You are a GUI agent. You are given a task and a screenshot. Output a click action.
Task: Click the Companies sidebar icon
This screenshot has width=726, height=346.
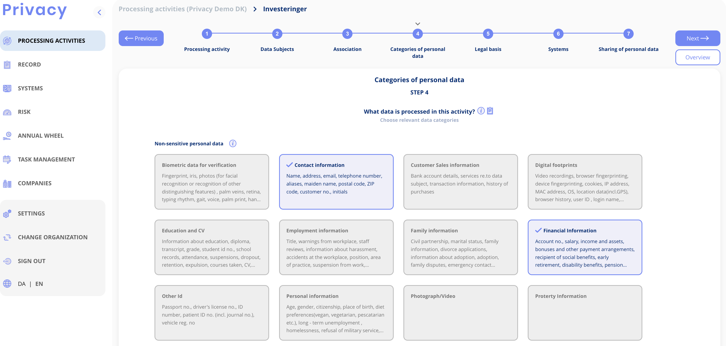(x=7, y=182)
